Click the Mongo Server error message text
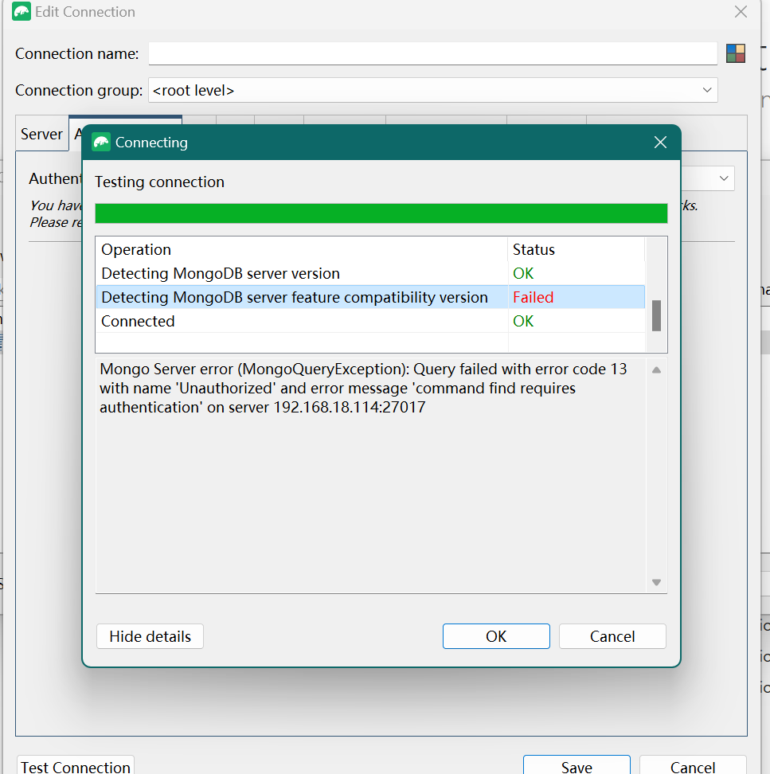This screenshot has width=770, height=774. coord(363,388)
